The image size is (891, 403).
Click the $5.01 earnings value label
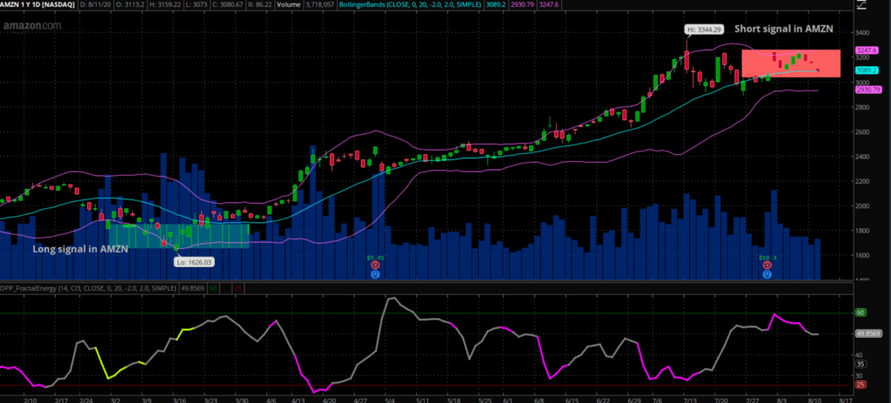[375, 257]
